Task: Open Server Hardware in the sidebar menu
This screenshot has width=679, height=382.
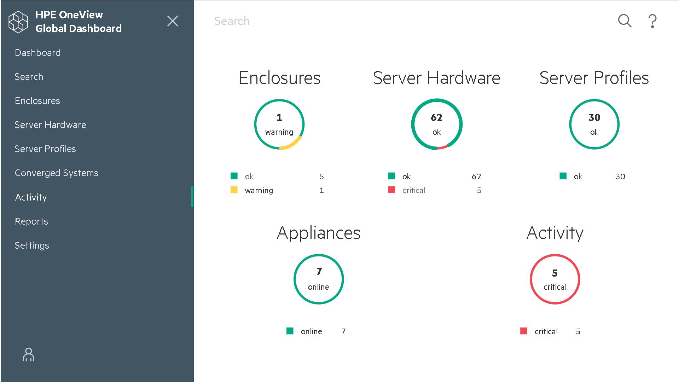Action: [x=51, y=125]
